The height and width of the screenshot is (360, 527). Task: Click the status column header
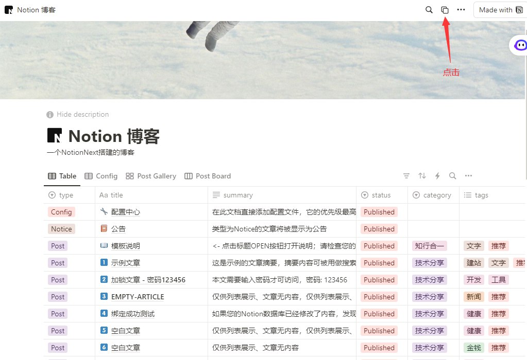coord(382,195)
